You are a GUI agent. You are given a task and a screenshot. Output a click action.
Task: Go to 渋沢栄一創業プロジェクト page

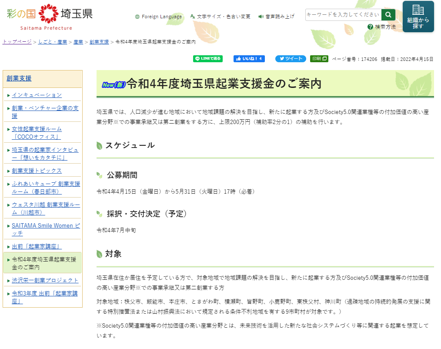(x=45, y=280)
